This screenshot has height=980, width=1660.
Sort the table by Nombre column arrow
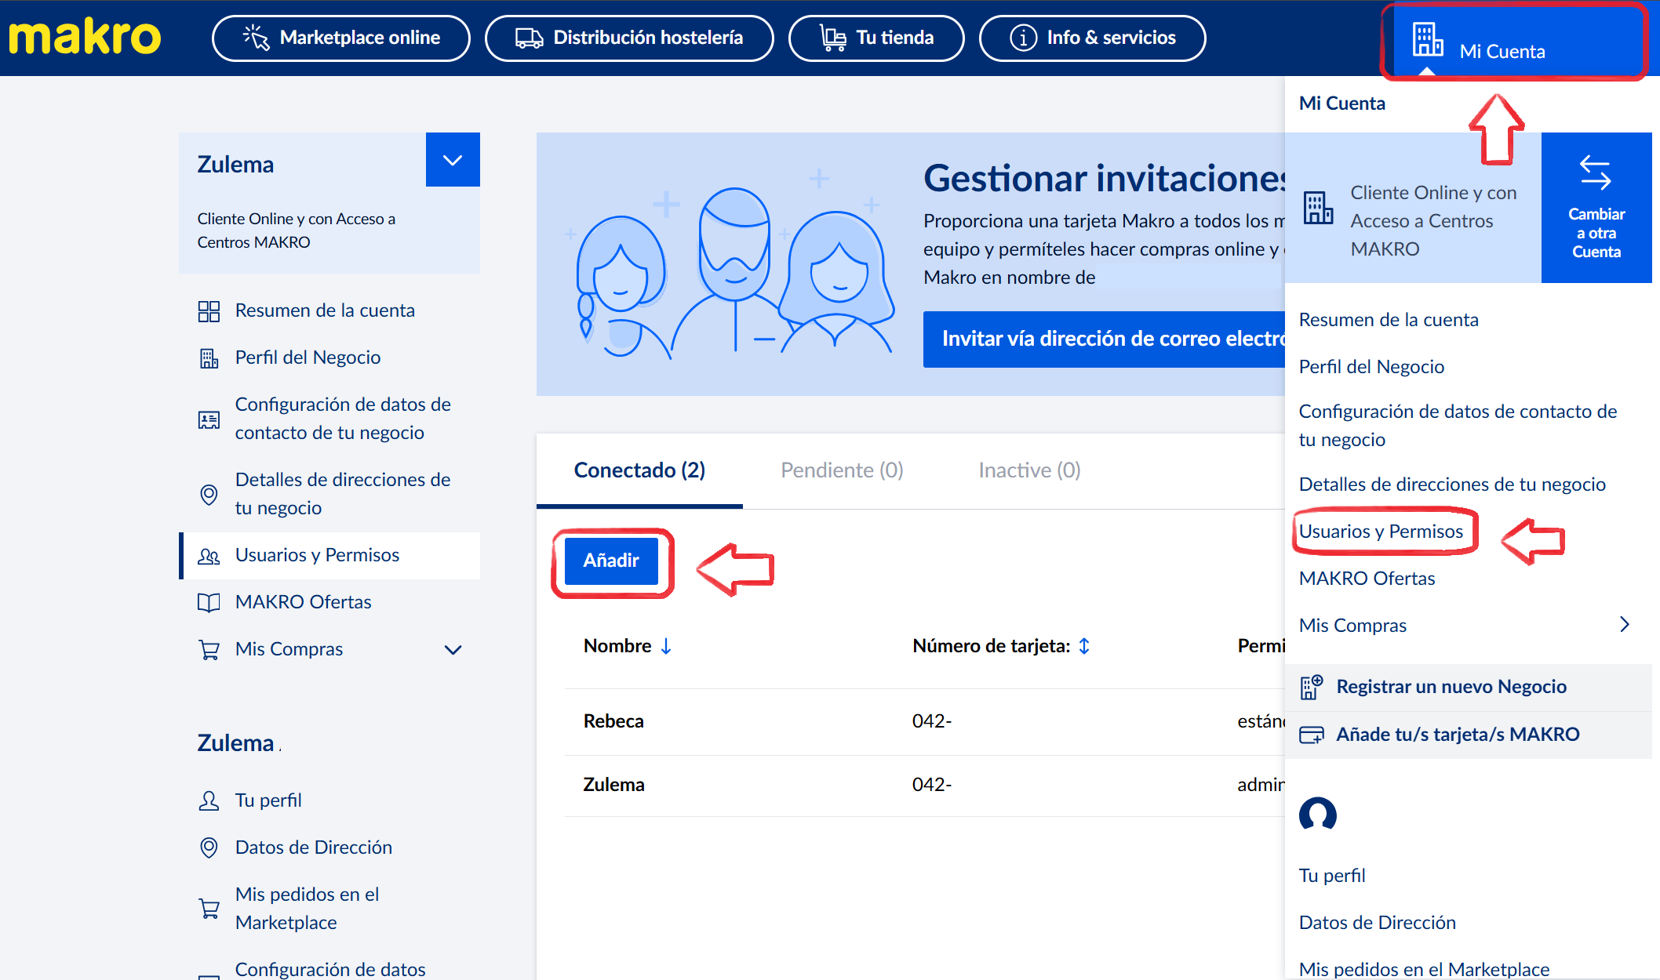[x=666, y=646]
